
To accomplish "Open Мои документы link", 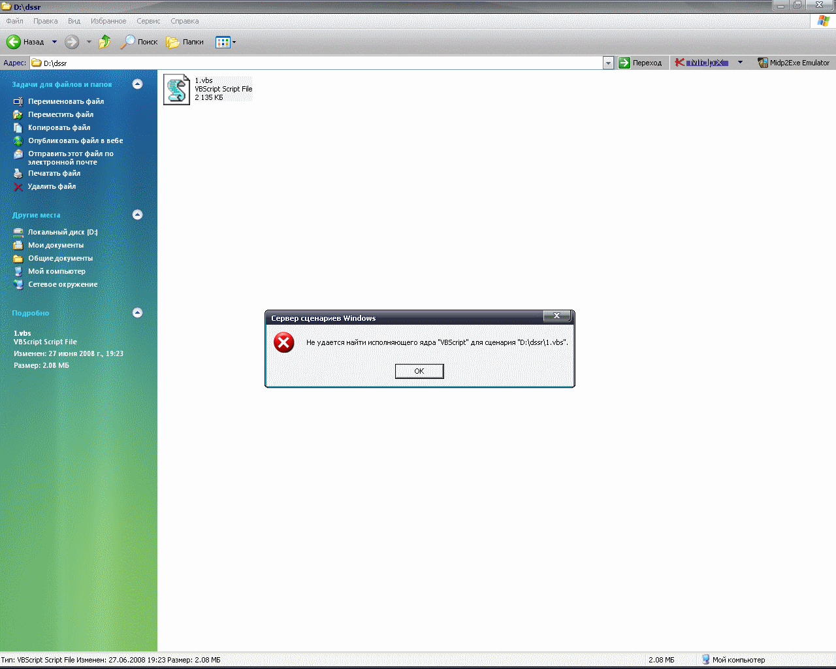I will [x=56, y=245].
